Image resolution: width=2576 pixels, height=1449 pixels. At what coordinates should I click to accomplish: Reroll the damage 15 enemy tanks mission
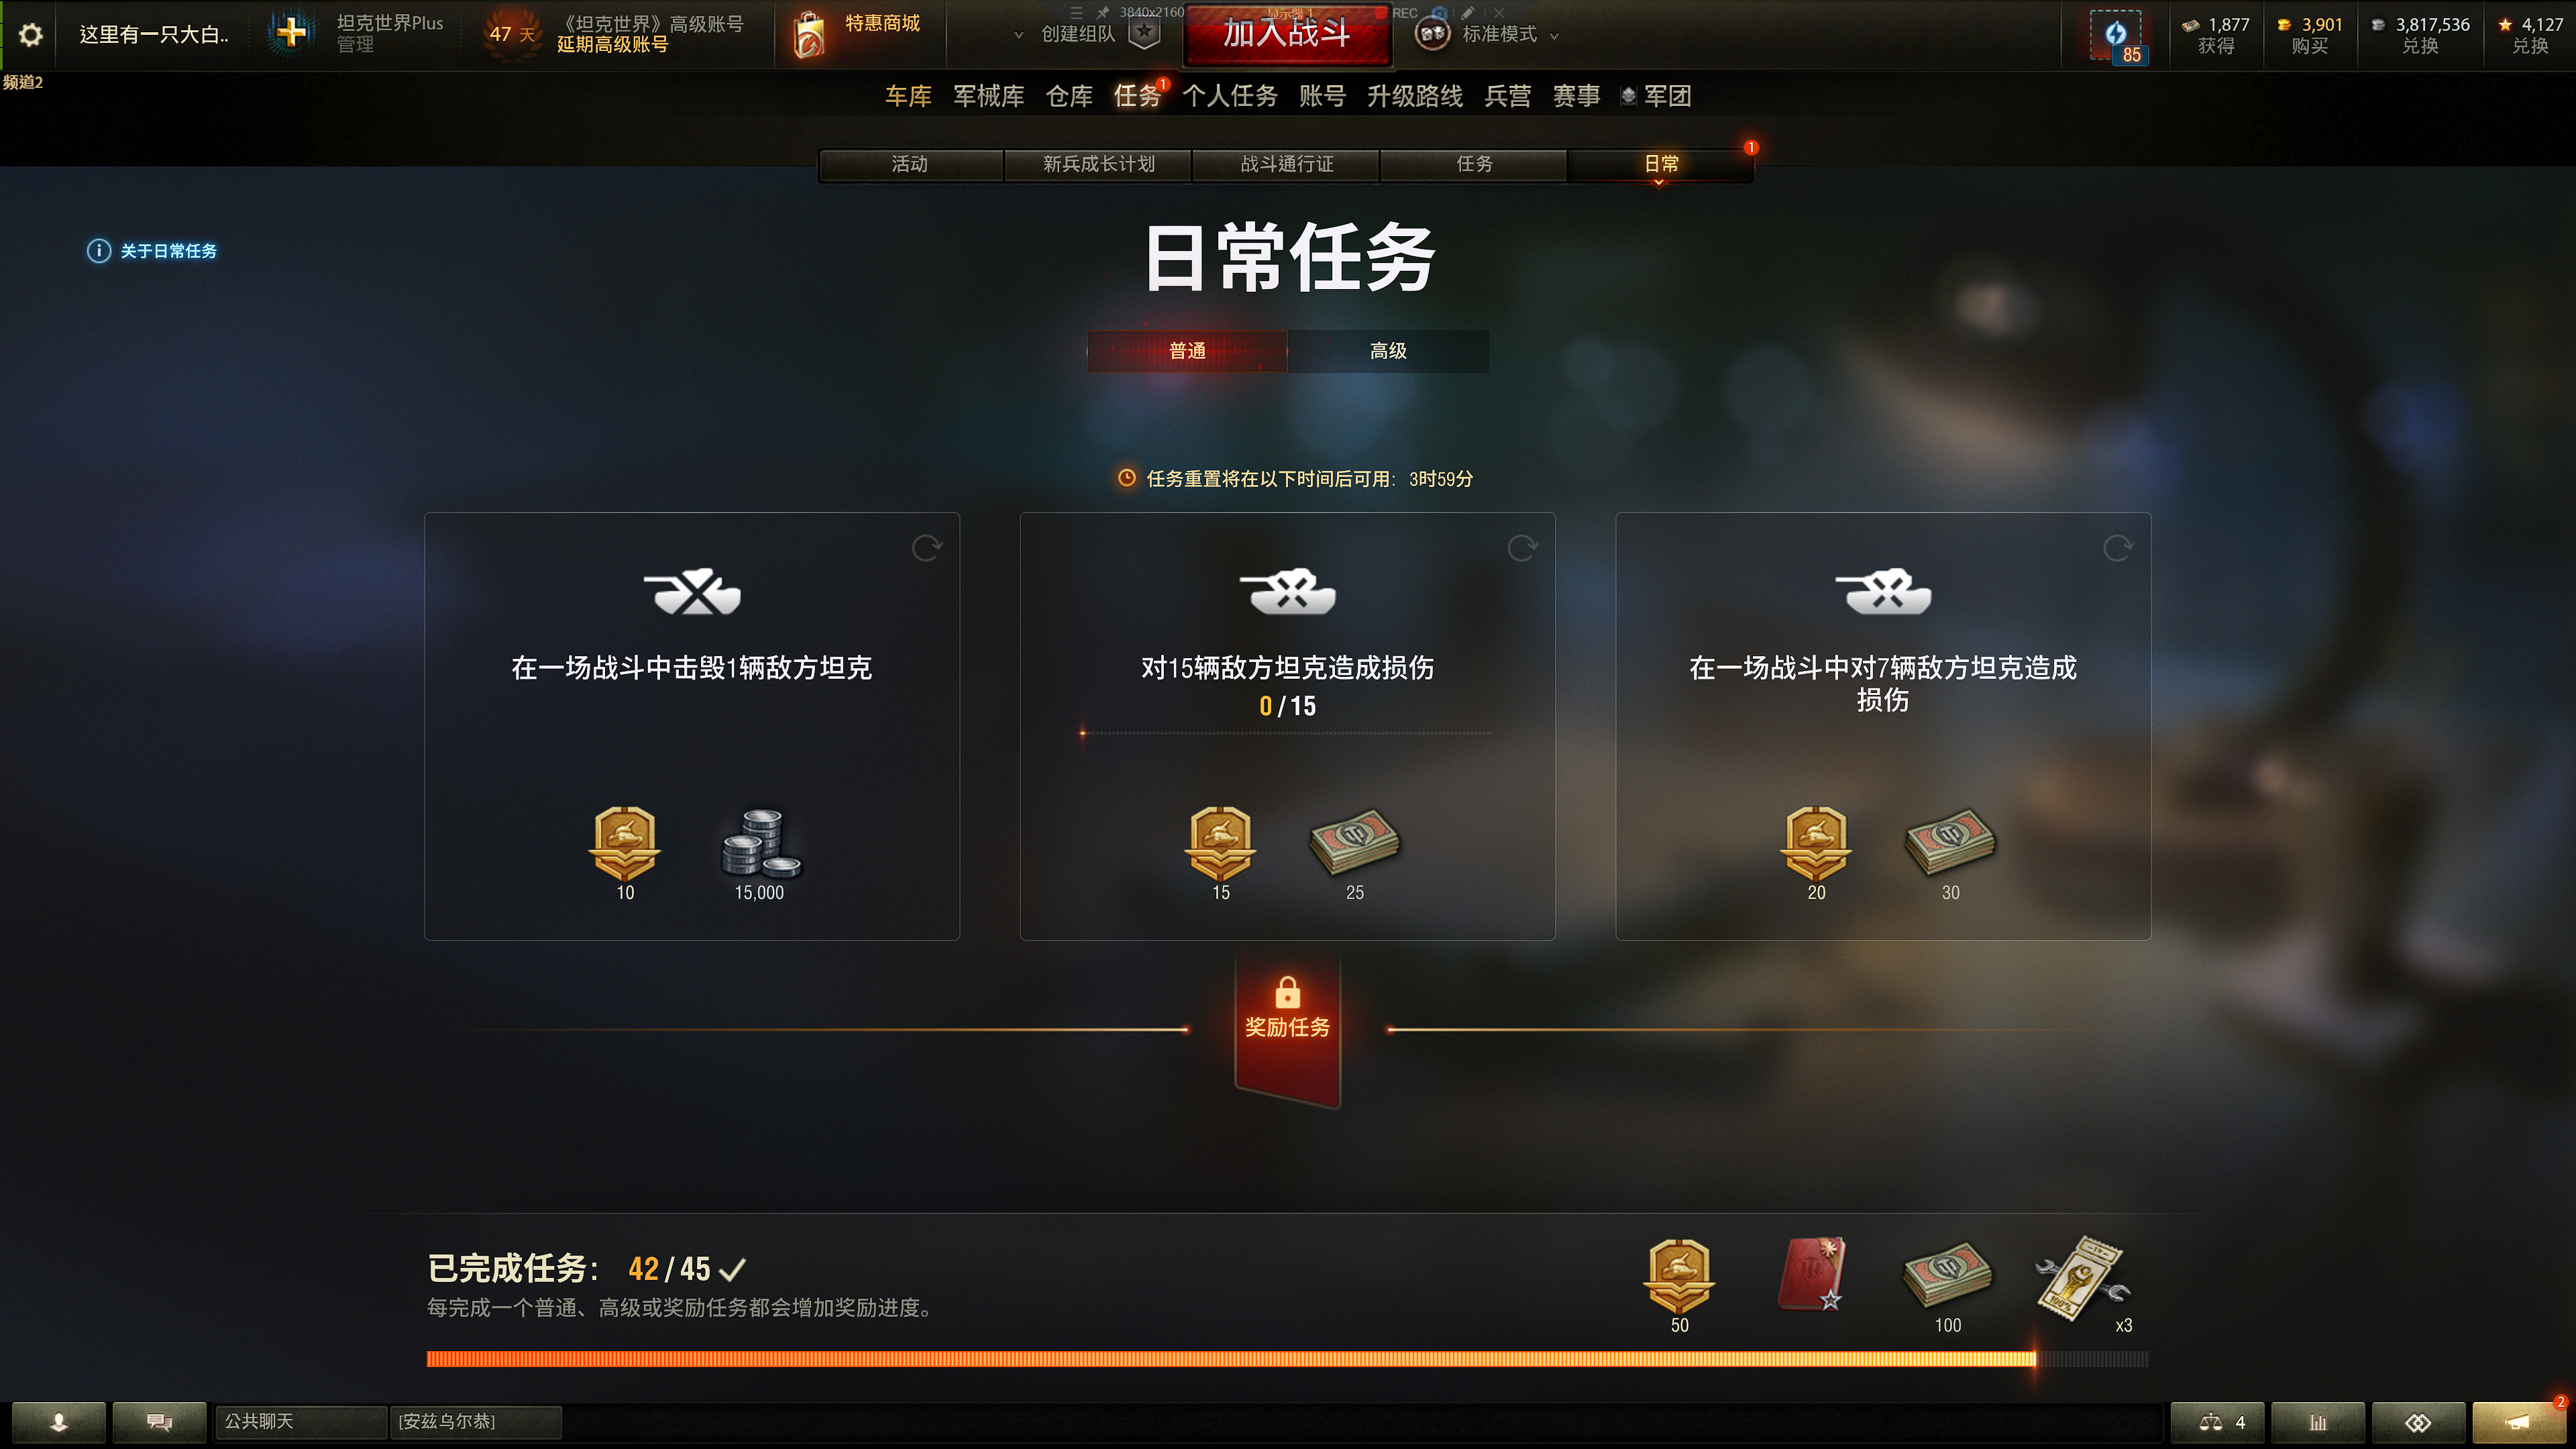1522,548
